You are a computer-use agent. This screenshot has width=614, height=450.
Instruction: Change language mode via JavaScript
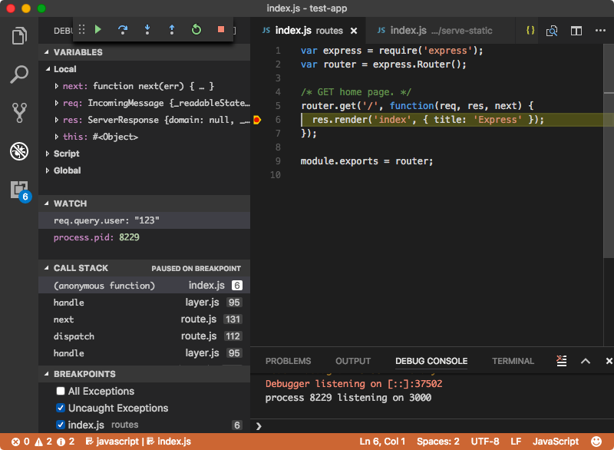click(x=555, y=442)
